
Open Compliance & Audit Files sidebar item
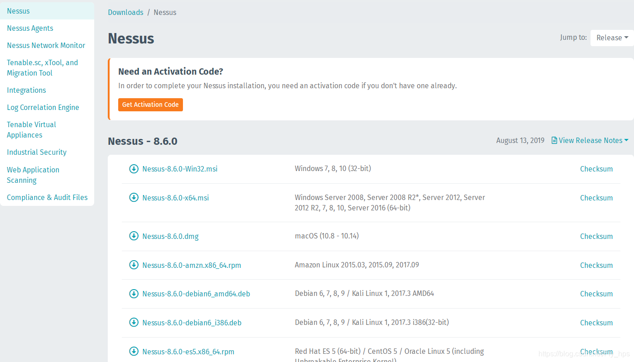coord(47,197)
